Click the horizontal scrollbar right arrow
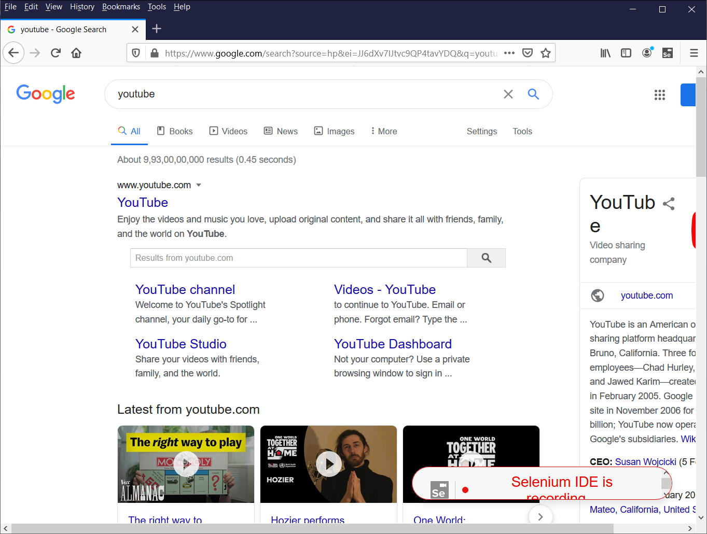The image size is (707, 534). (x=690, y=528)
